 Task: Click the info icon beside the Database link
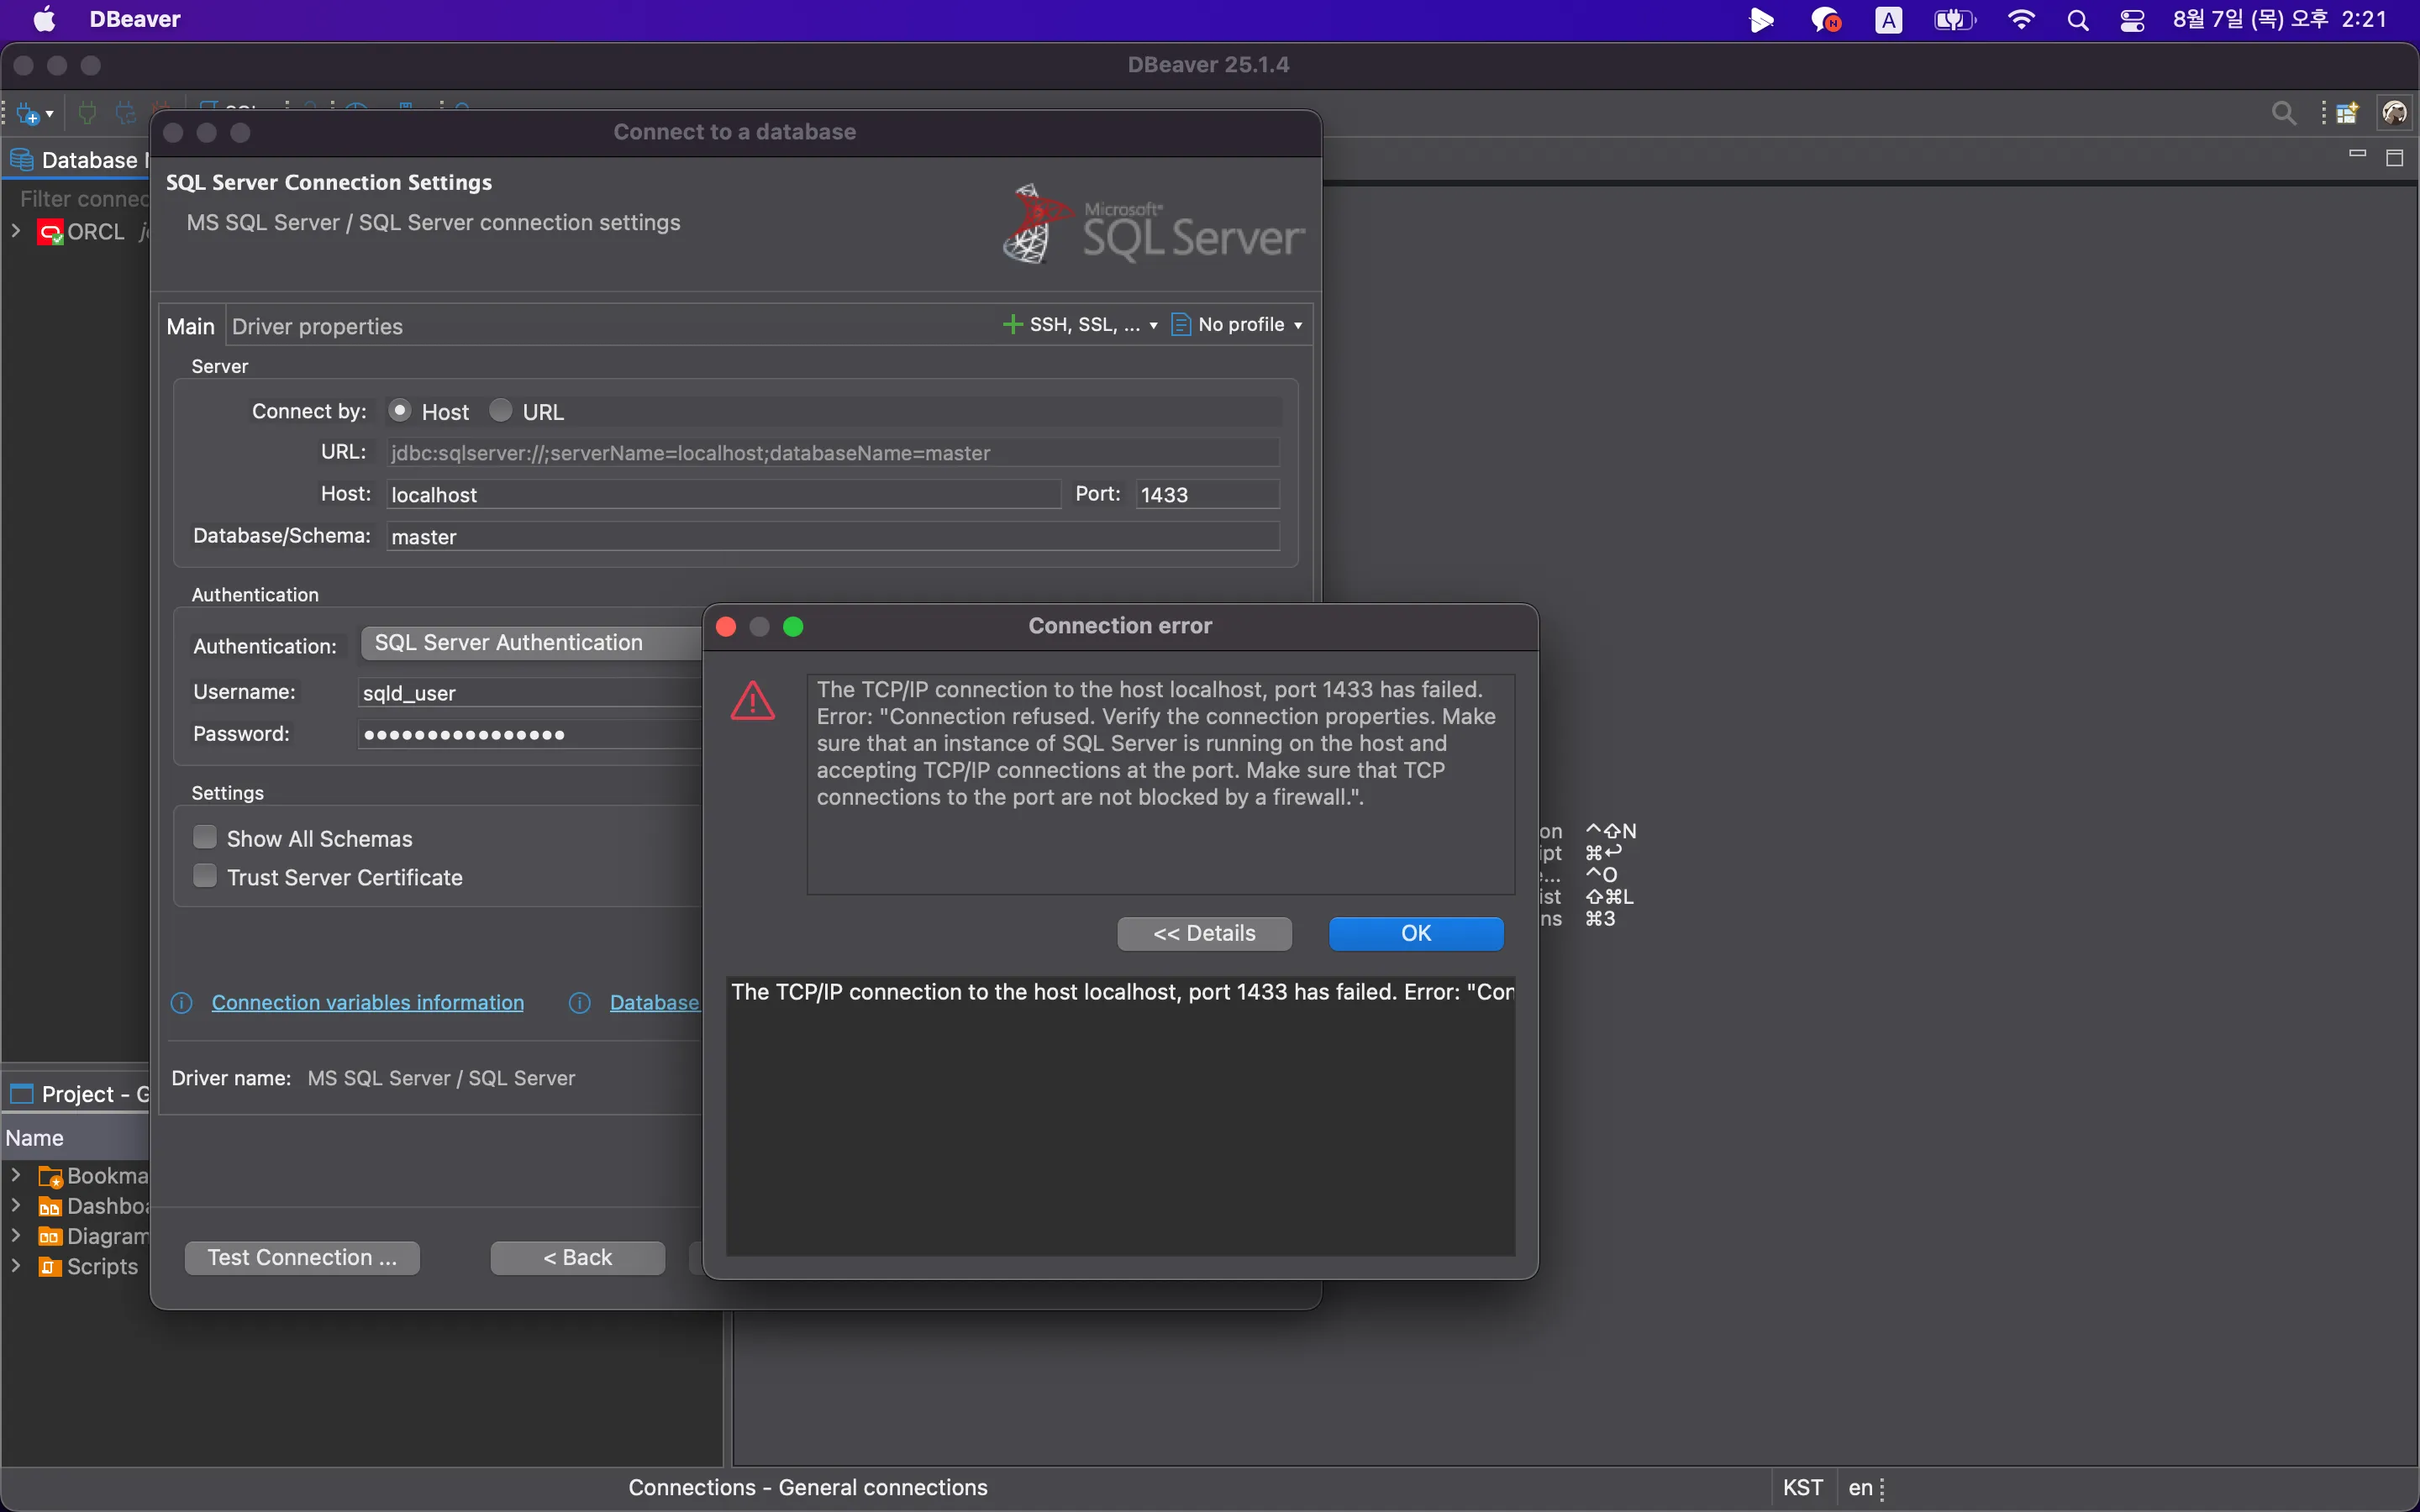[580, 1003]
